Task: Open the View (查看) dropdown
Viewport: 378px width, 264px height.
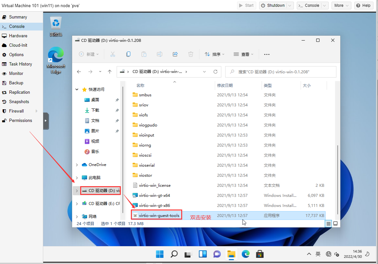Action: pos(244,54)
